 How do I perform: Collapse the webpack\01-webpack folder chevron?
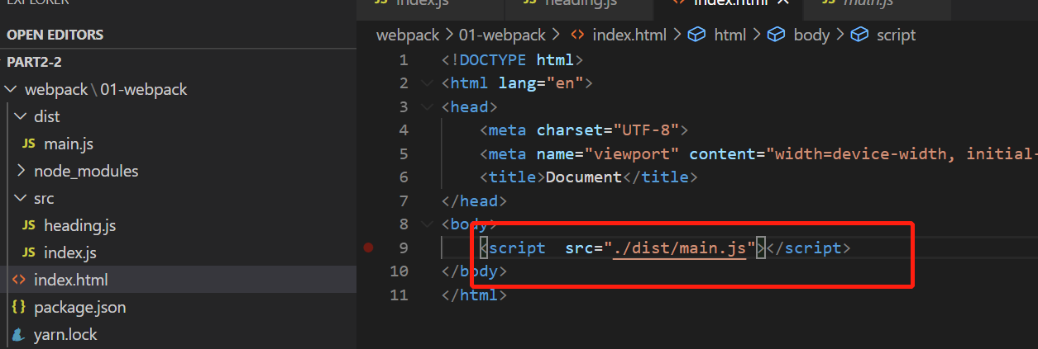(x=11, y=89)
